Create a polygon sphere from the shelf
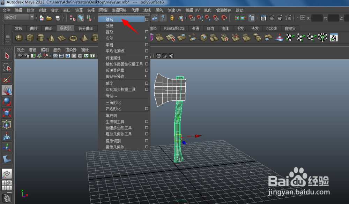This screenshot has width=349, height=204. (x=19, y=38)
